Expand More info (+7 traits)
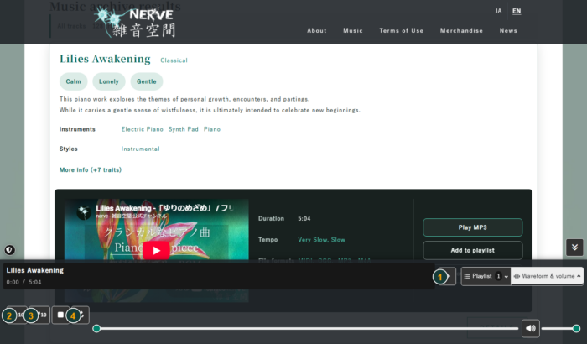This screenshot has width=587, height=344. pos(91,169)
